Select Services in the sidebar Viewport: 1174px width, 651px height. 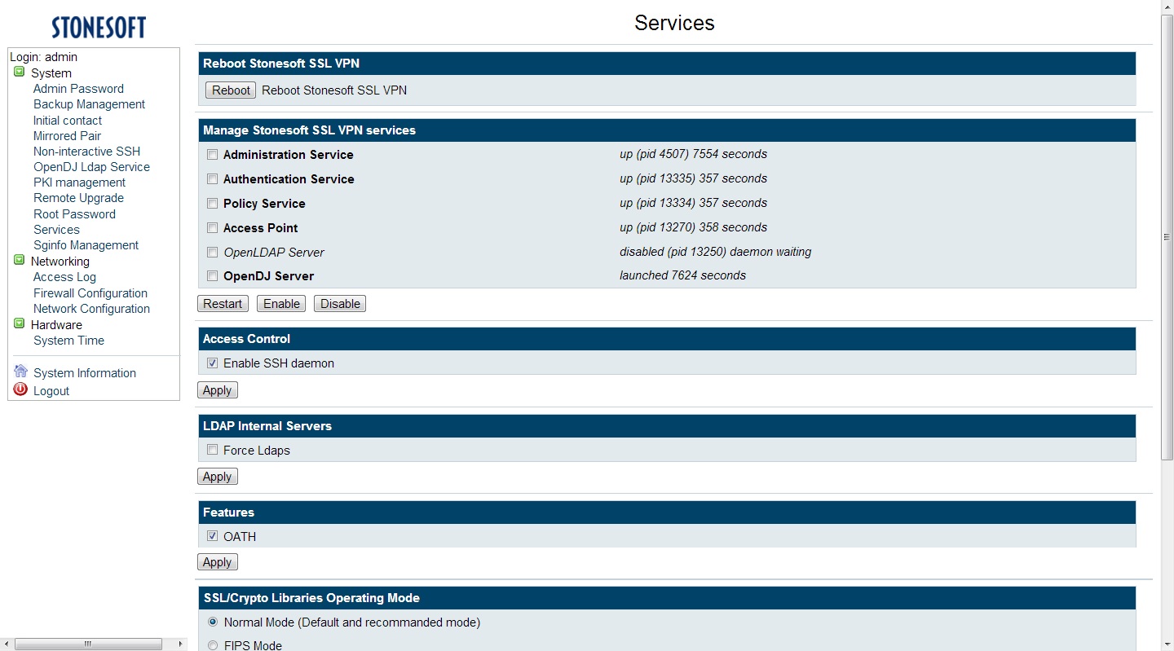(x=56, y=230)
